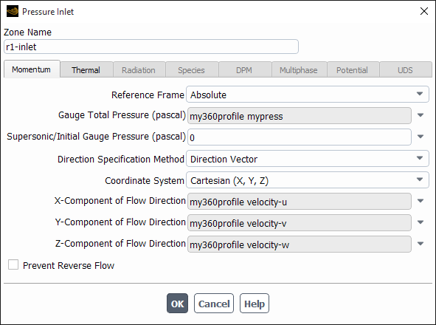Switch to the Species tab
This screenshot has width=436, height=325.
click(192, 69)
